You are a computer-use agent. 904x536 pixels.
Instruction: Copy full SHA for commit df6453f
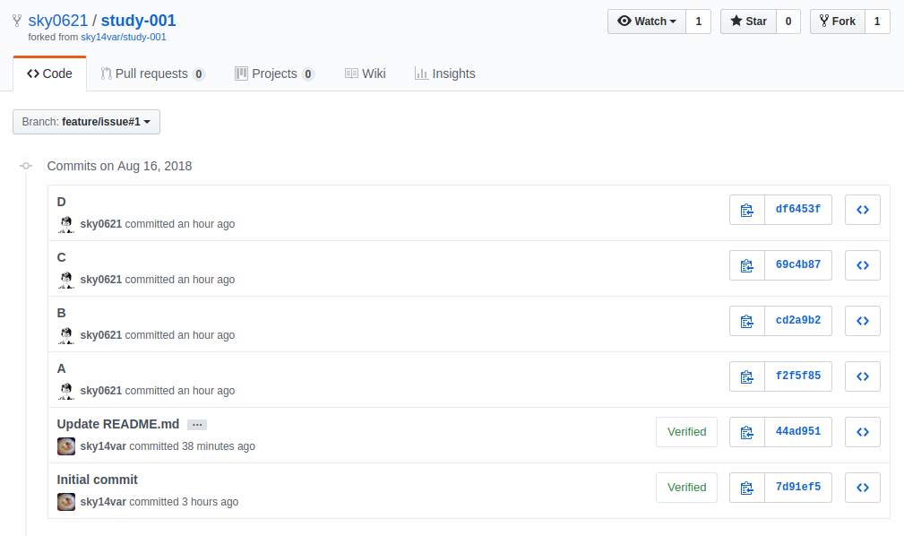(x=747, y=210)
